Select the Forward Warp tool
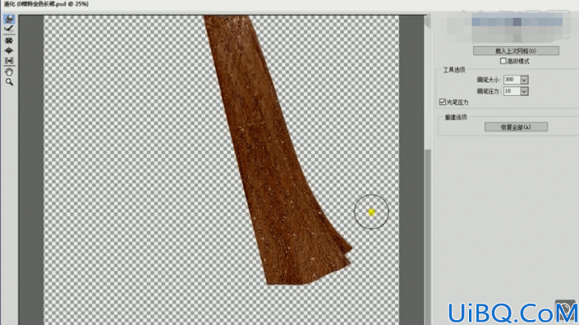Screen dimensions: 579x325 (x=9, y=19)
